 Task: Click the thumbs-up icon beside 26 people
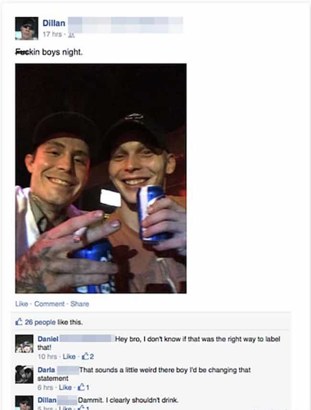(x=19, y=321)
